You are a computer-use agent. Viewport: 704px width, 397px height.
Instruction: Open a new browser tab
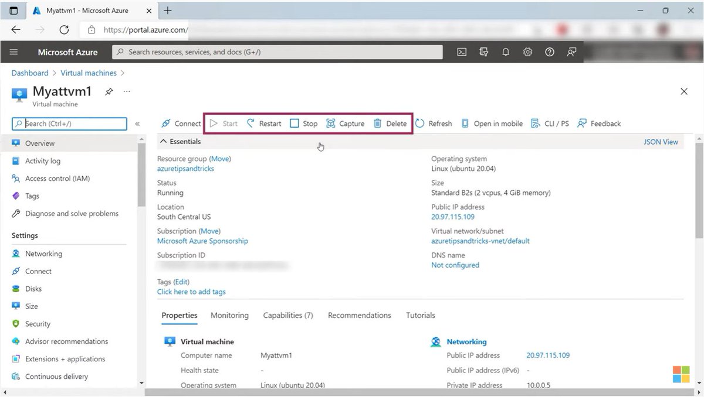tap(168, 11)
